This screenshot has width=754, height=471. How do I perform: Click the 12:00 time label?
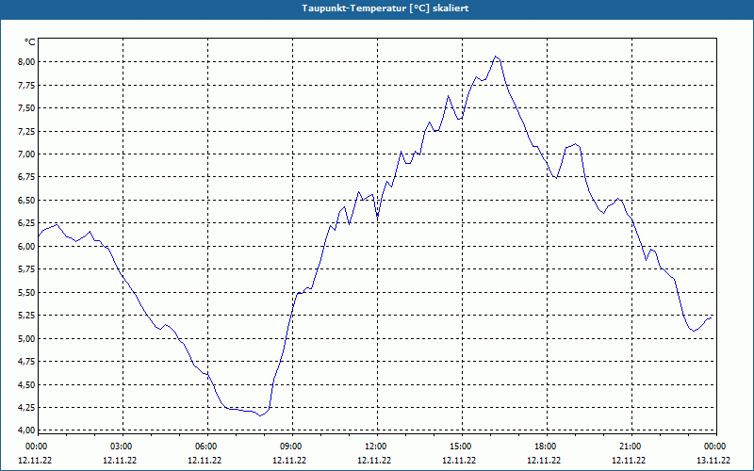coord(376,446)
